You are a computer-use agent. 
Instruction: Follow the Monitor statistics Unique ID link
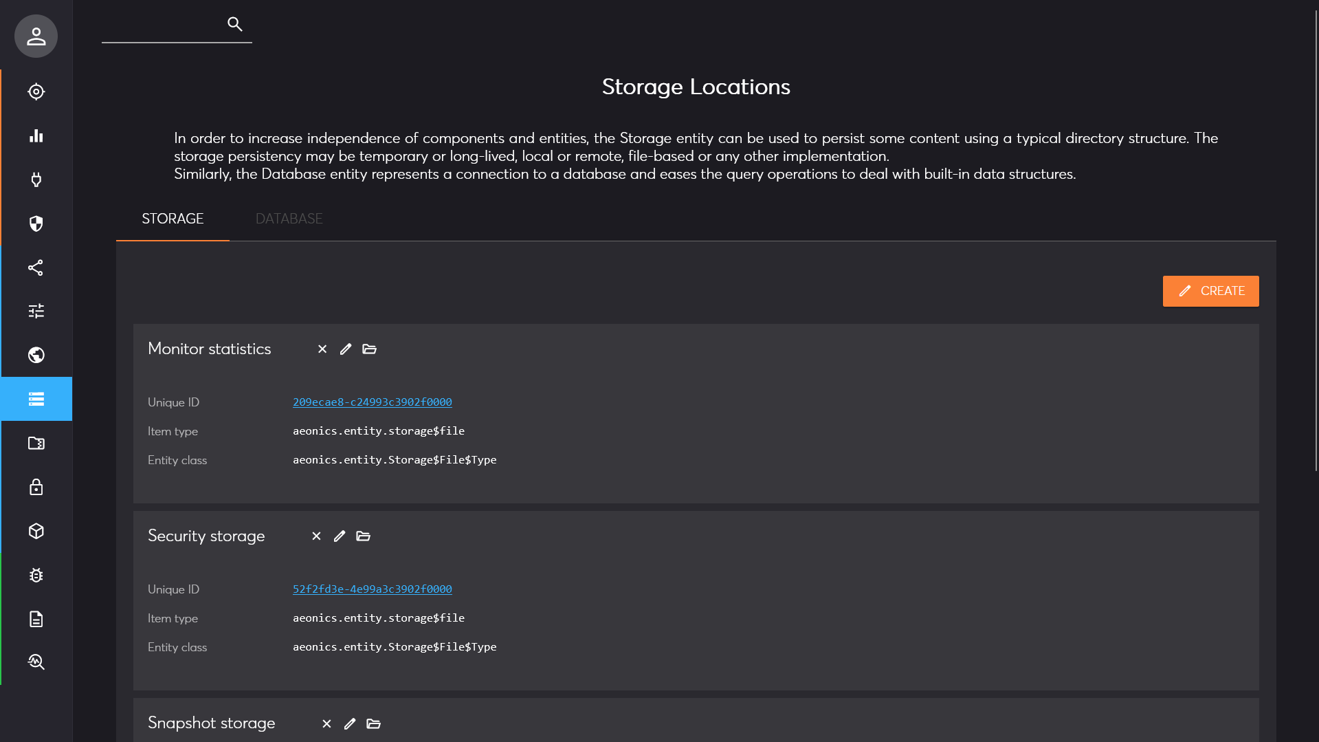click(372, 402)
